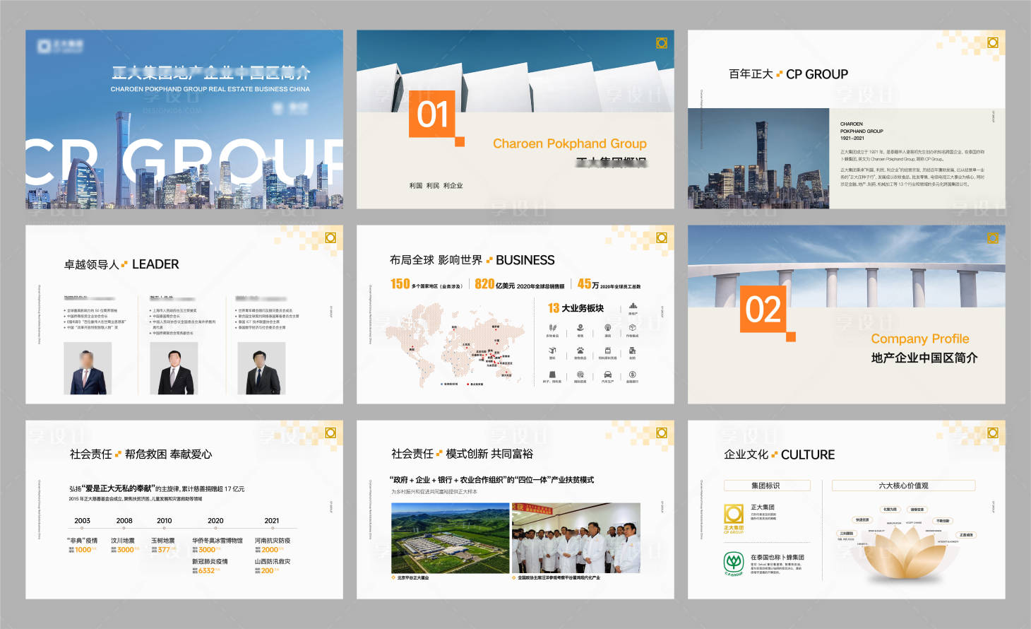This screenshot has width=1031, height=629.
Task: Click the '13 大业务板块' label
Action: (576, 308)
